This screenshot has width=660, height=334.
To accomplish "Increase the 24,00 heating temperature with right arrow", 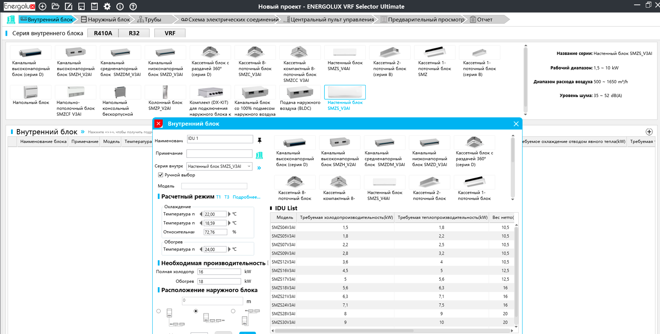I will coord(229,249).
